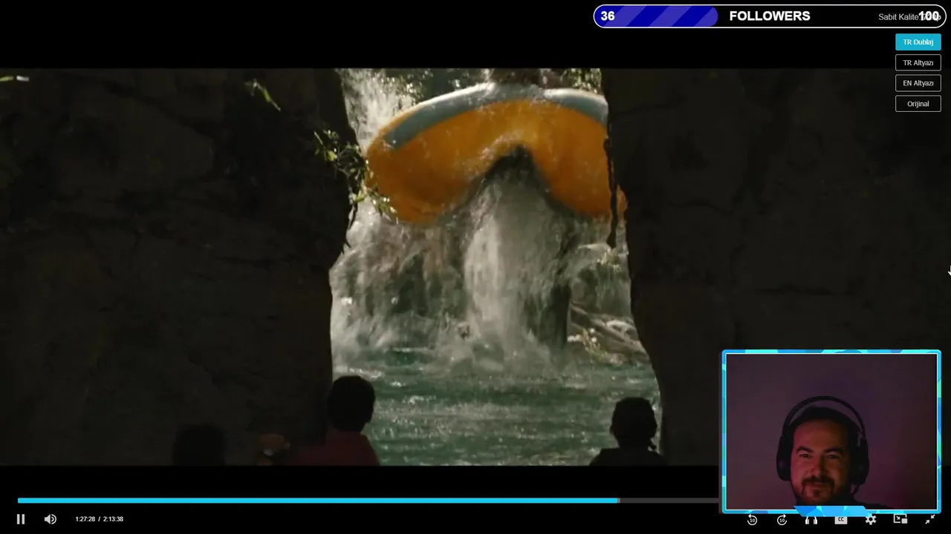Enable picture-in-picture mode

click(900, 519)
